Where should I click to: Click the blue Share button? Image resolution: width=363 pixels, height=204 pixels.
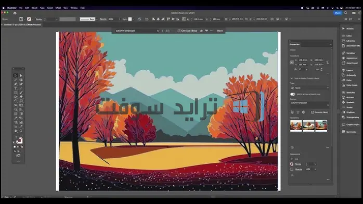338,13
